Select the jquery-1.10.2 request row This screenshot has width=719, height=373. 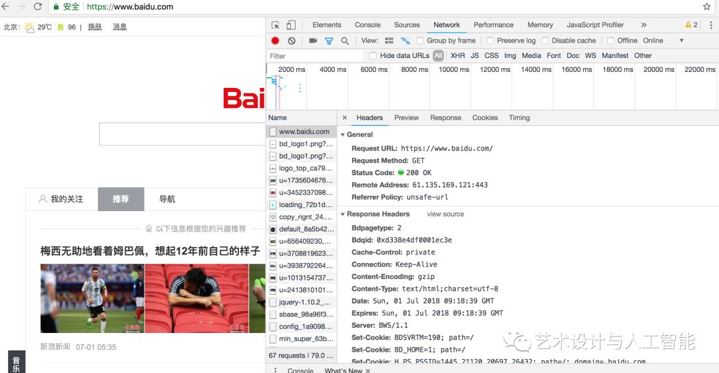click(302, 302)
